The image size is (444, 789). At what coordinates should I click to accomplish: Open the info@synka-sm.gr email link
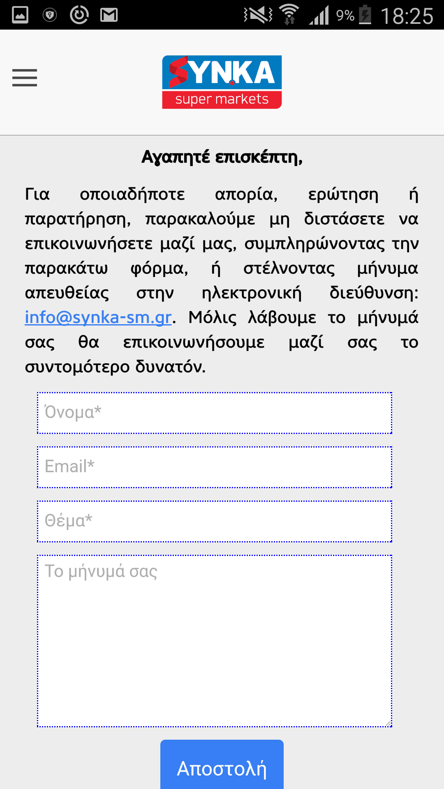point(98,317)
